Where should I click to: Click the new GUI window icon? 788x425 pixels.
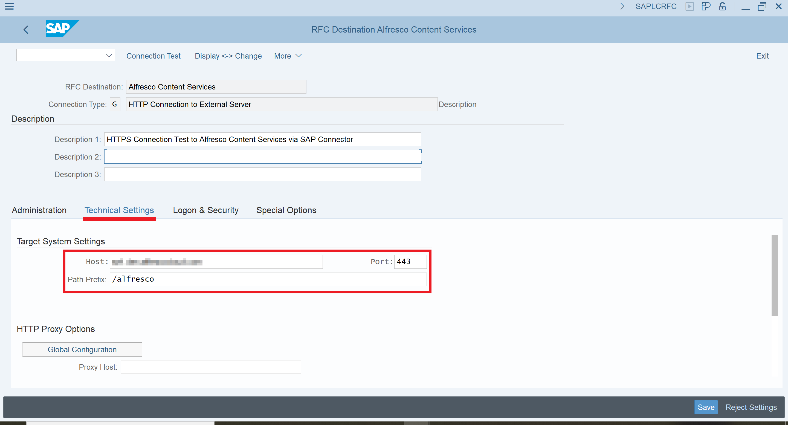706,6
